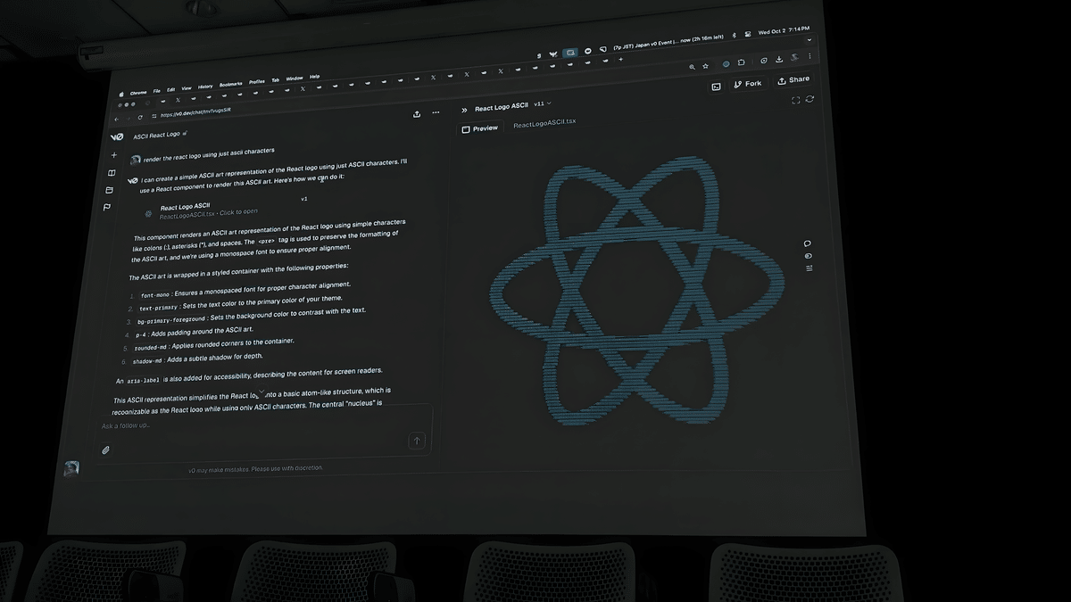Open the Bookmarks menu
Screen dimensions: 1071x602
point(231,84)
